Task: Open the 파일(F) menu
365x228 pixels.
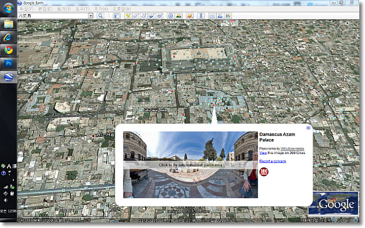Action: coord(26,9)
